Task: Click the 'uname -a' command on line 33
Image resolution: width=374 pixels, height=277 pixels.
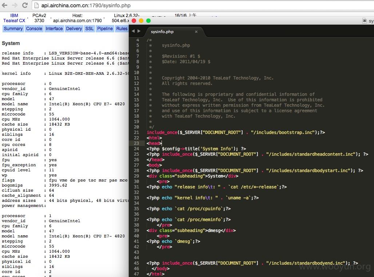Action: pyautogui.click(x=239, y=198)
